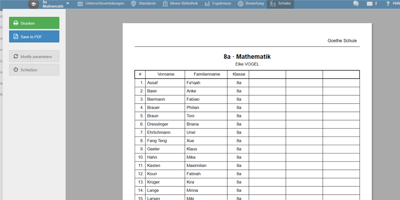
Task: Select the cell Mika
Action: pyautogui.click(x=206, y=157)
